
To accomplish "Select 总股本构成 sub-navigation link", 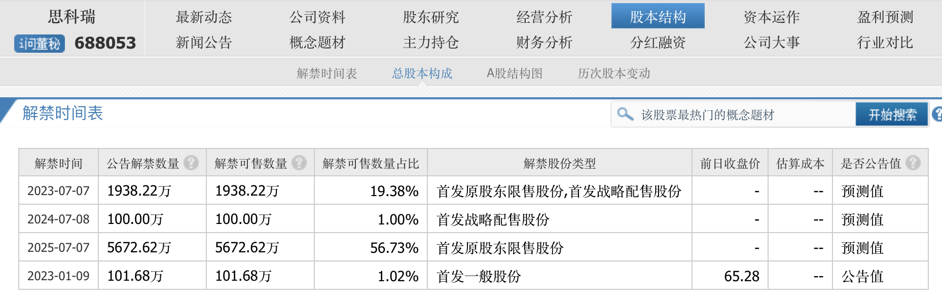I will point(422,73).
